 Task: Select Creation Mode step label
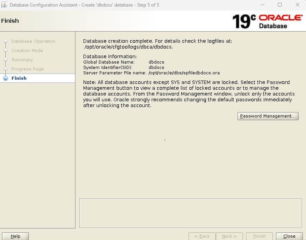(27, 50)
